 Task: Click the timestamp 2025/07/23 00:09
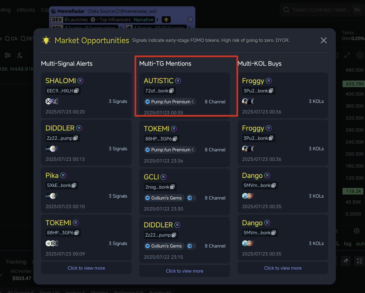coord(65,254)
